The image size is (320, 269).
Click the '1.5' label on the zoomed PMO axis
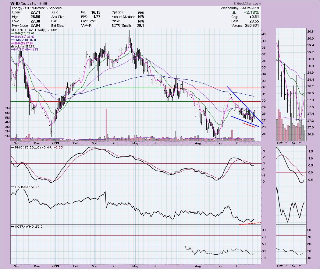pyautogui.click(x=311, y=152)
